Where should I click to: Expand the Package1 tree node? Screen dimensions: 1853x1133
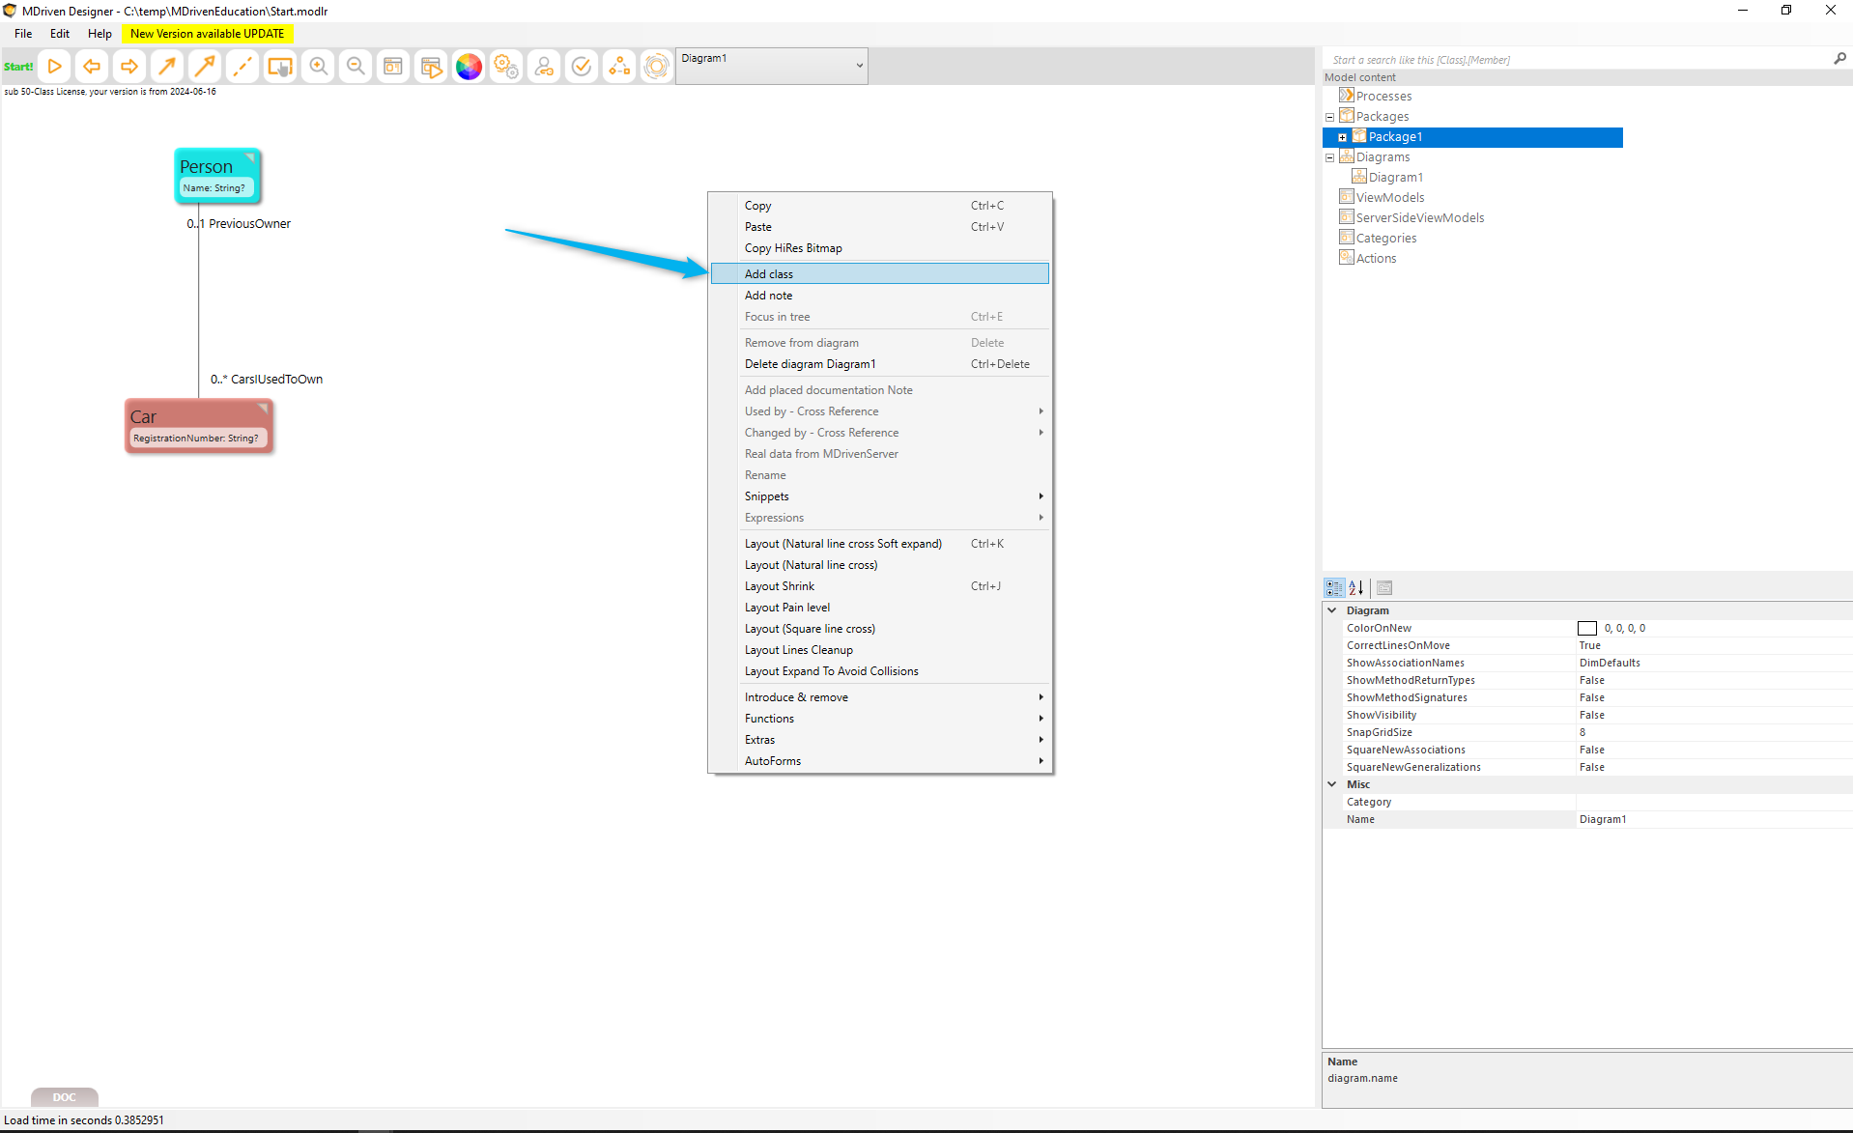pos(1342,137)
